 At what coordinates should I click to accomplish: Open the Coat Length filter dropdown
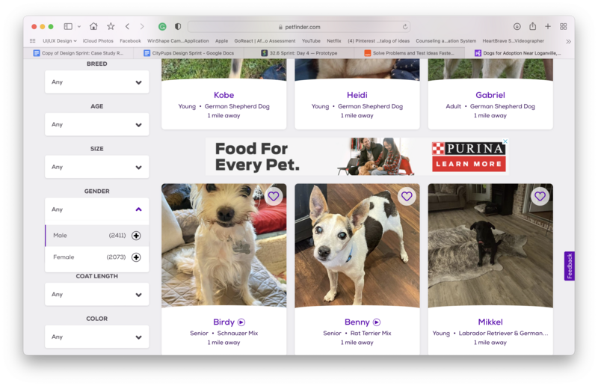tap(97, 295)
